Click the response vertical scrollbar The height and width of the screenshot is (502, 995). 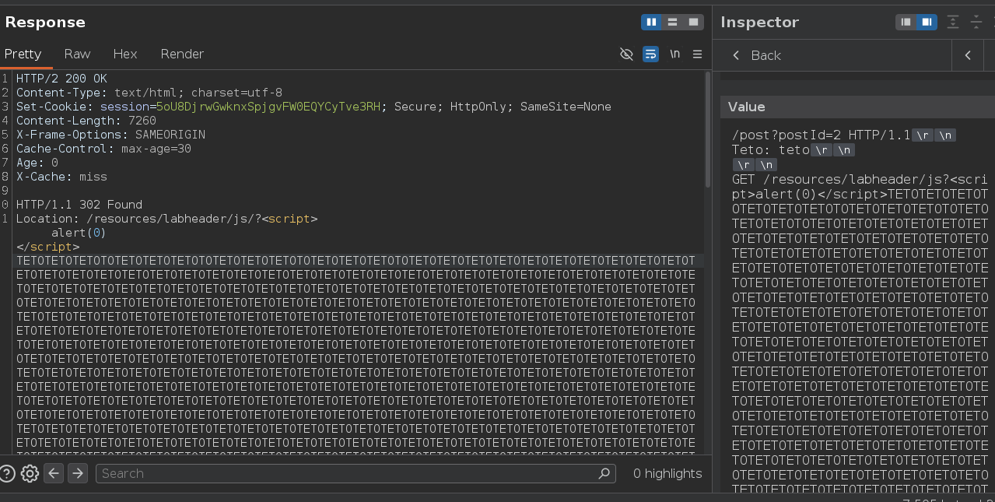707,130
